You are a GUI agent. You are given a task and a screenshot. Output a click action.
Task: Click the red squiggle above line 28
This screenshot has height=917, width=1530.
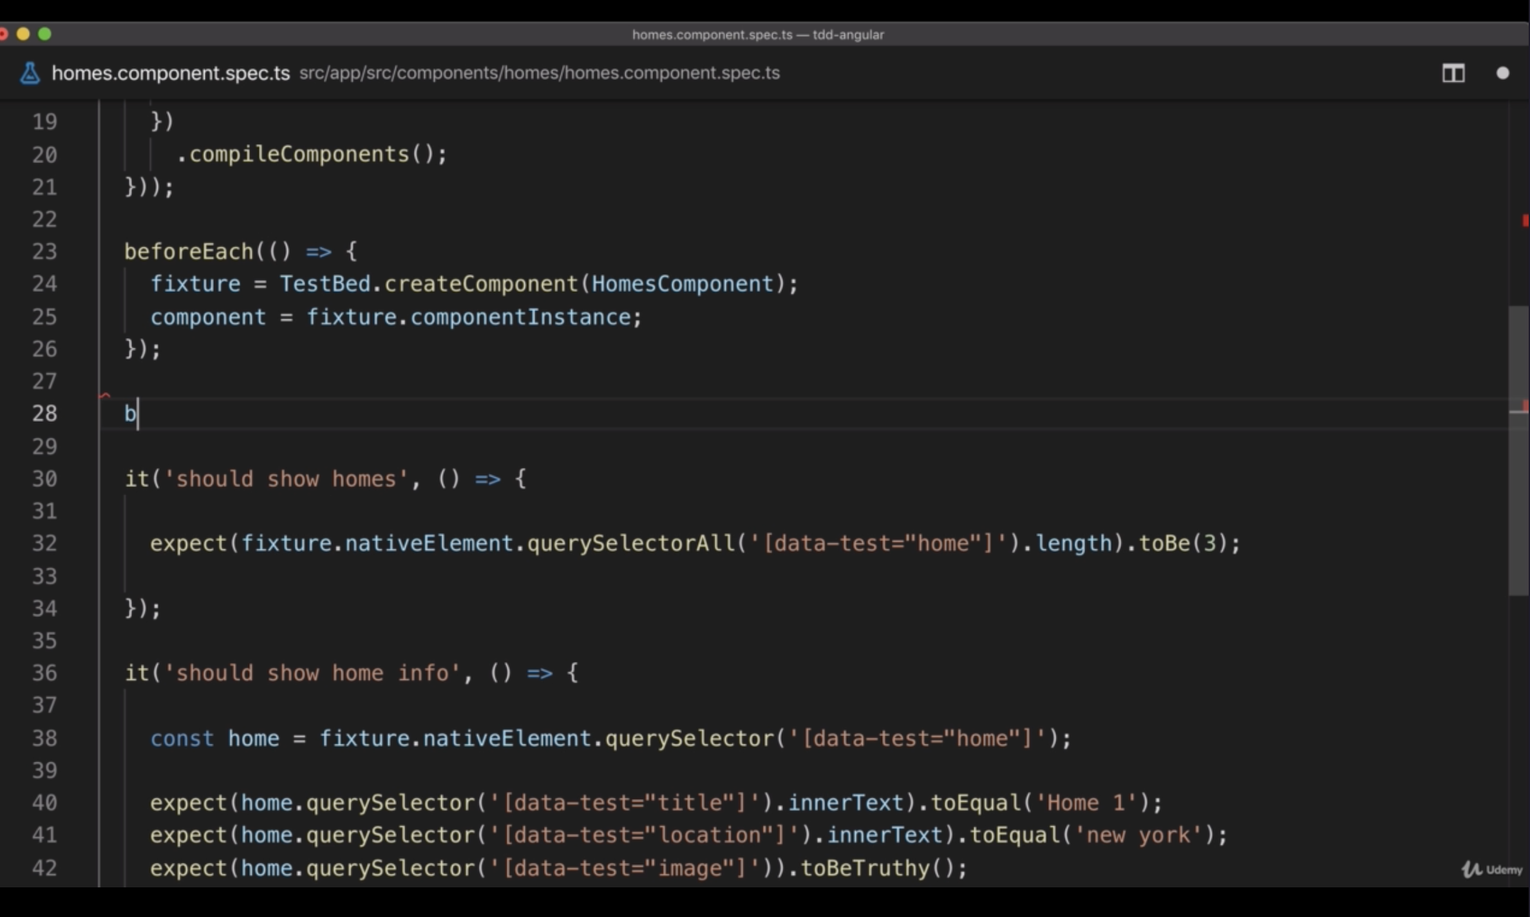point(106,395)
